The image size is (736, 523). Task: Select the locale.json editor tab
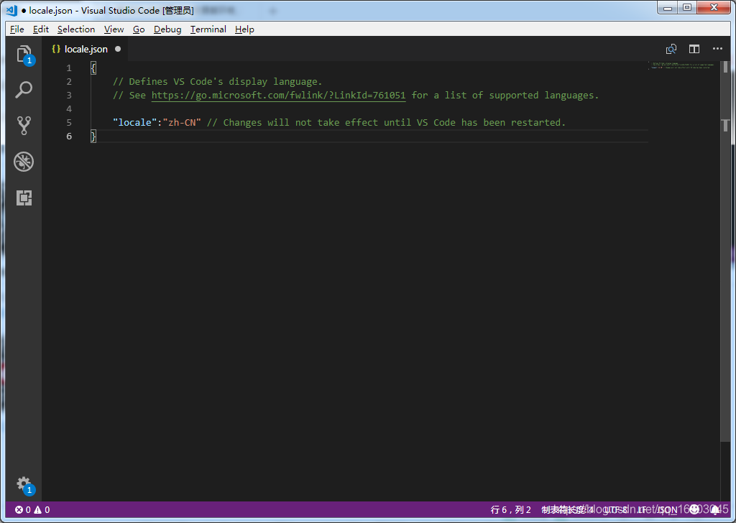tap(86, 49)
